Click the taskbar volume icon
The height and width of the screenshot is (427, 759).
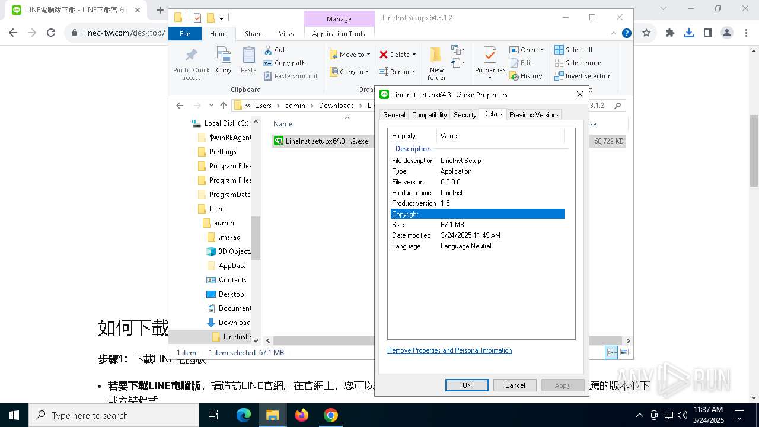tap(682, 415)
